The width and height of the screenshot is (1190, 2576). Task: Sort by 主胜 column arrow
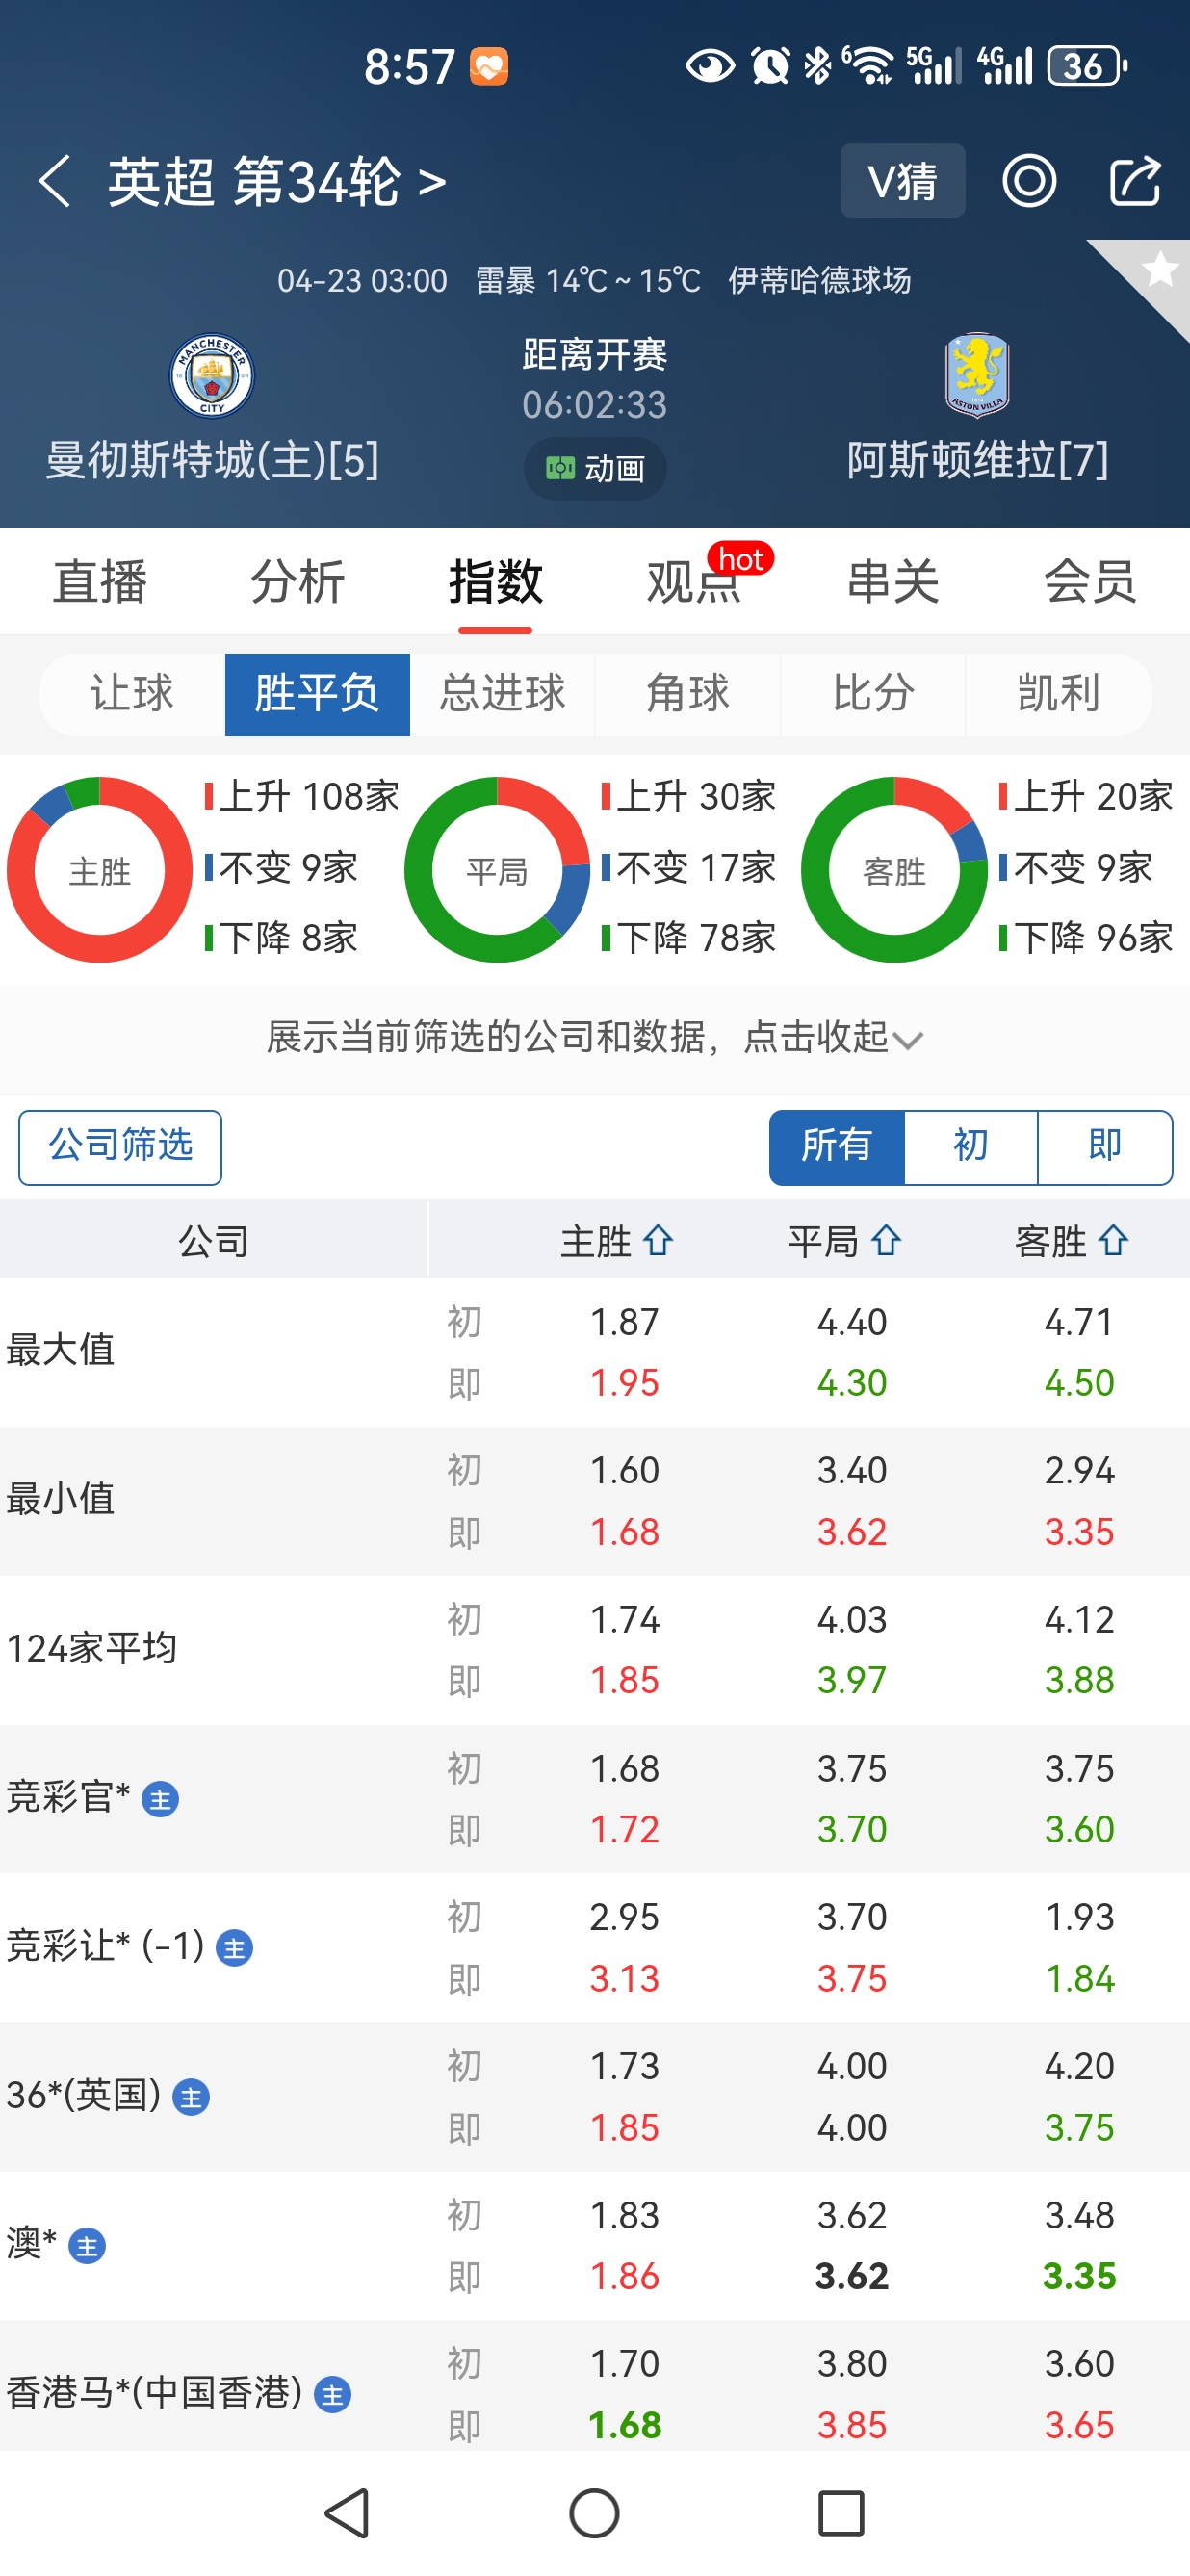click(x=658, y=1241)
